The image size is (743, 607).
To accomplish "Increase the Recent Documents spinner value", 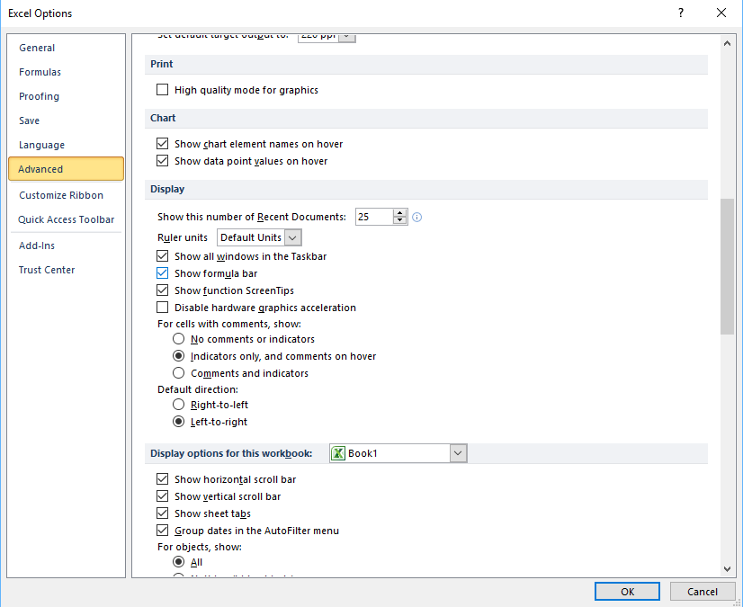I will (400, 213).
